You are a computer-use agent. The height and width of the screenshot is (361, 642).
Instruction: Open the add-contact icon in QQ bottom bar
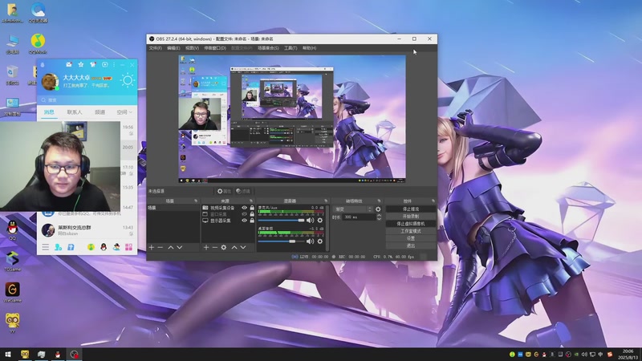58,247
